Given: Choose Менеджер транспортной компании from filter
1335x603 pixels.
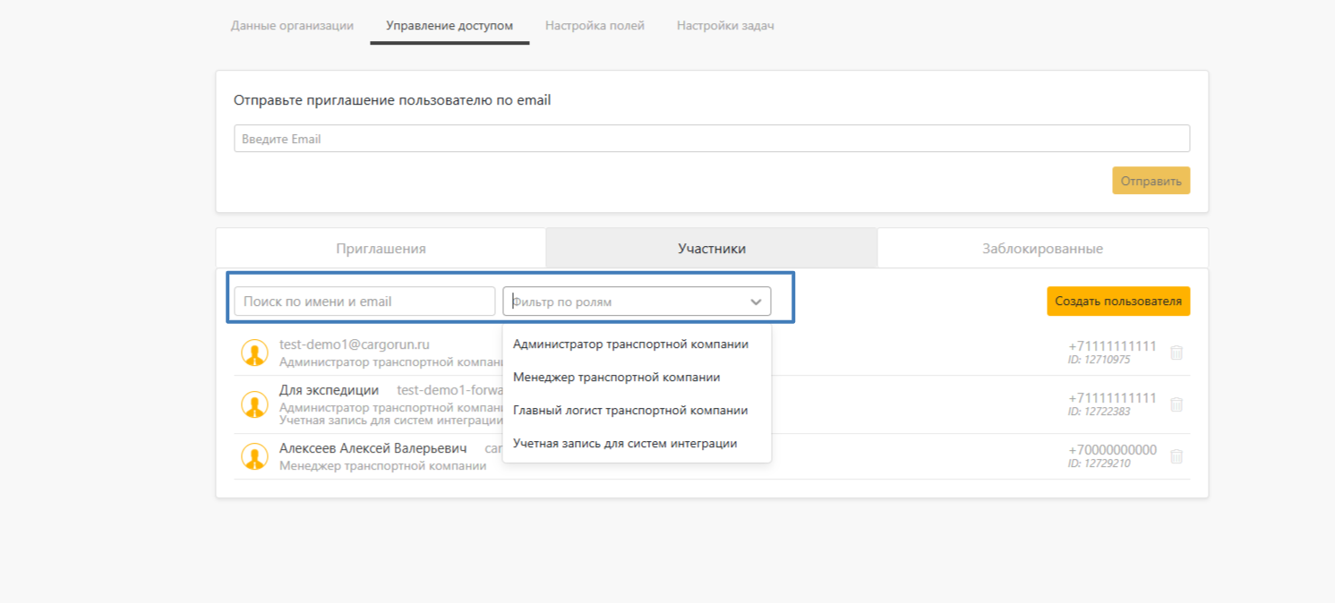Looking at the screenshot, I should pos(616,377).
